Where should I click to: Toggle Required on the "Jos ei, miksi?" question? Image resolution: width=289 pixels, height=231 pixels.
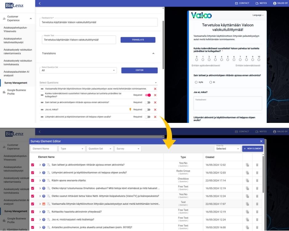(x=148, y=110)
